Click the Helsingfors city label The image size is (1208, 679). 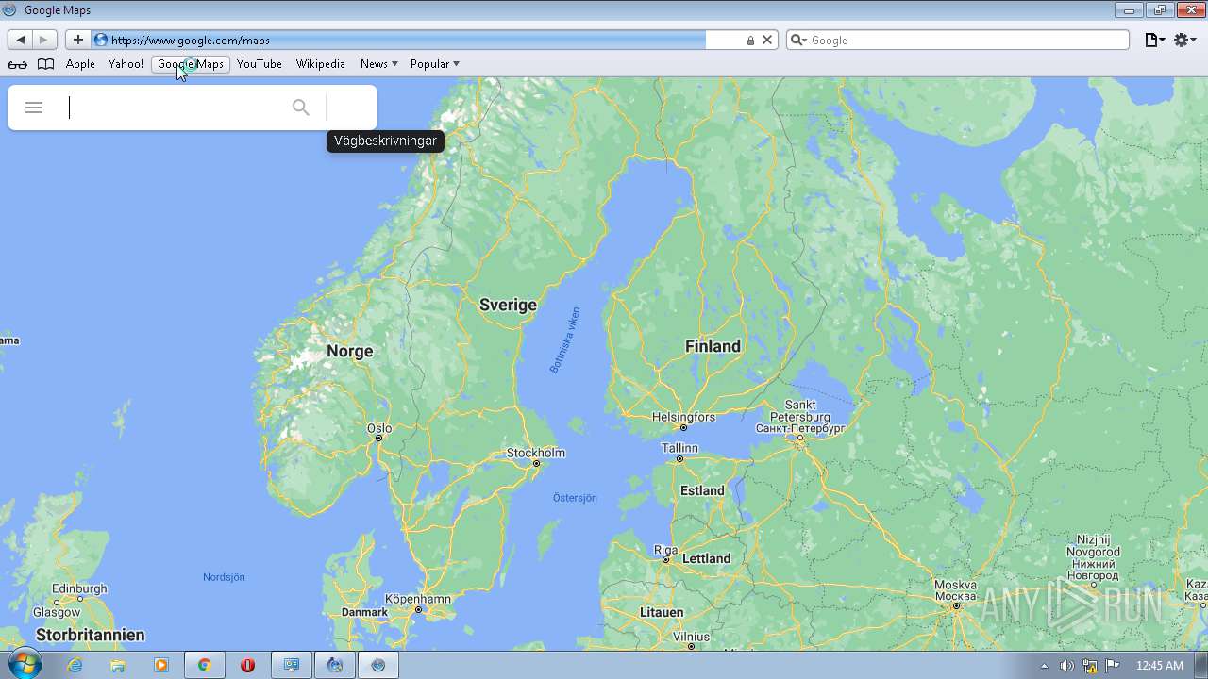click(683, 417)
